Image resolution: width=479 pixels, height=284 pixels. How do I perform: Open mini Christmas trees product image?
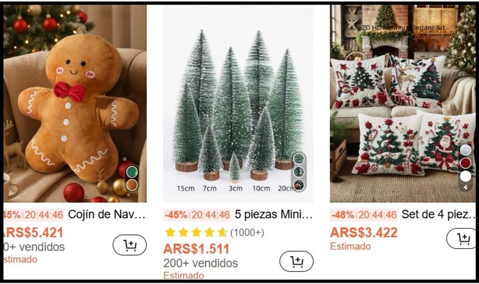pyautogui.click(x=238, y=103)
